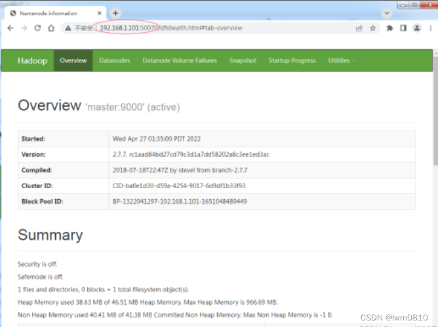The width and height of the screenshot is (438, 327).
Task: Open the Datanodes tab
Action: [115, 60]
